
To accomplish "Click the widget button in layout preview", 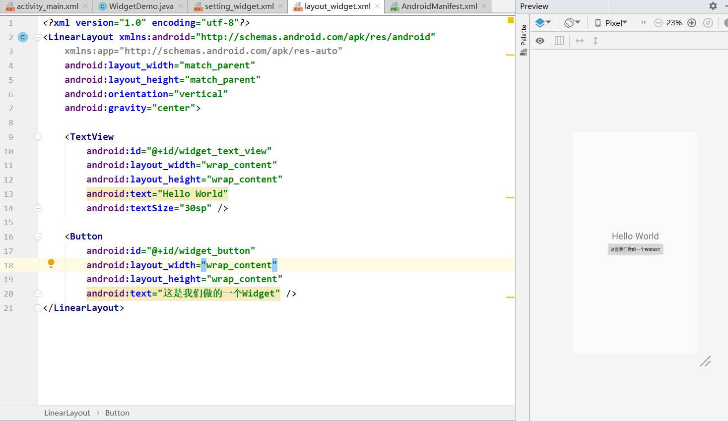I will [x=635, y=249].
